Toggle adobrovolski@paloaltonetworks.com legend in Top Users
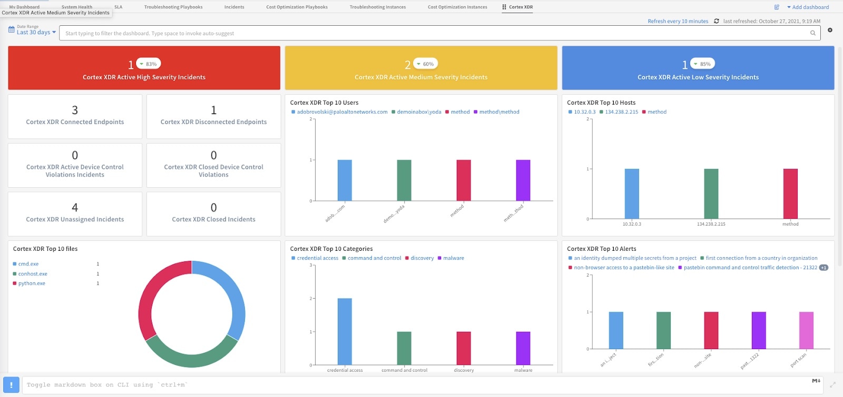Viewport: 843px width, 397px height. (x=339, y=111)
